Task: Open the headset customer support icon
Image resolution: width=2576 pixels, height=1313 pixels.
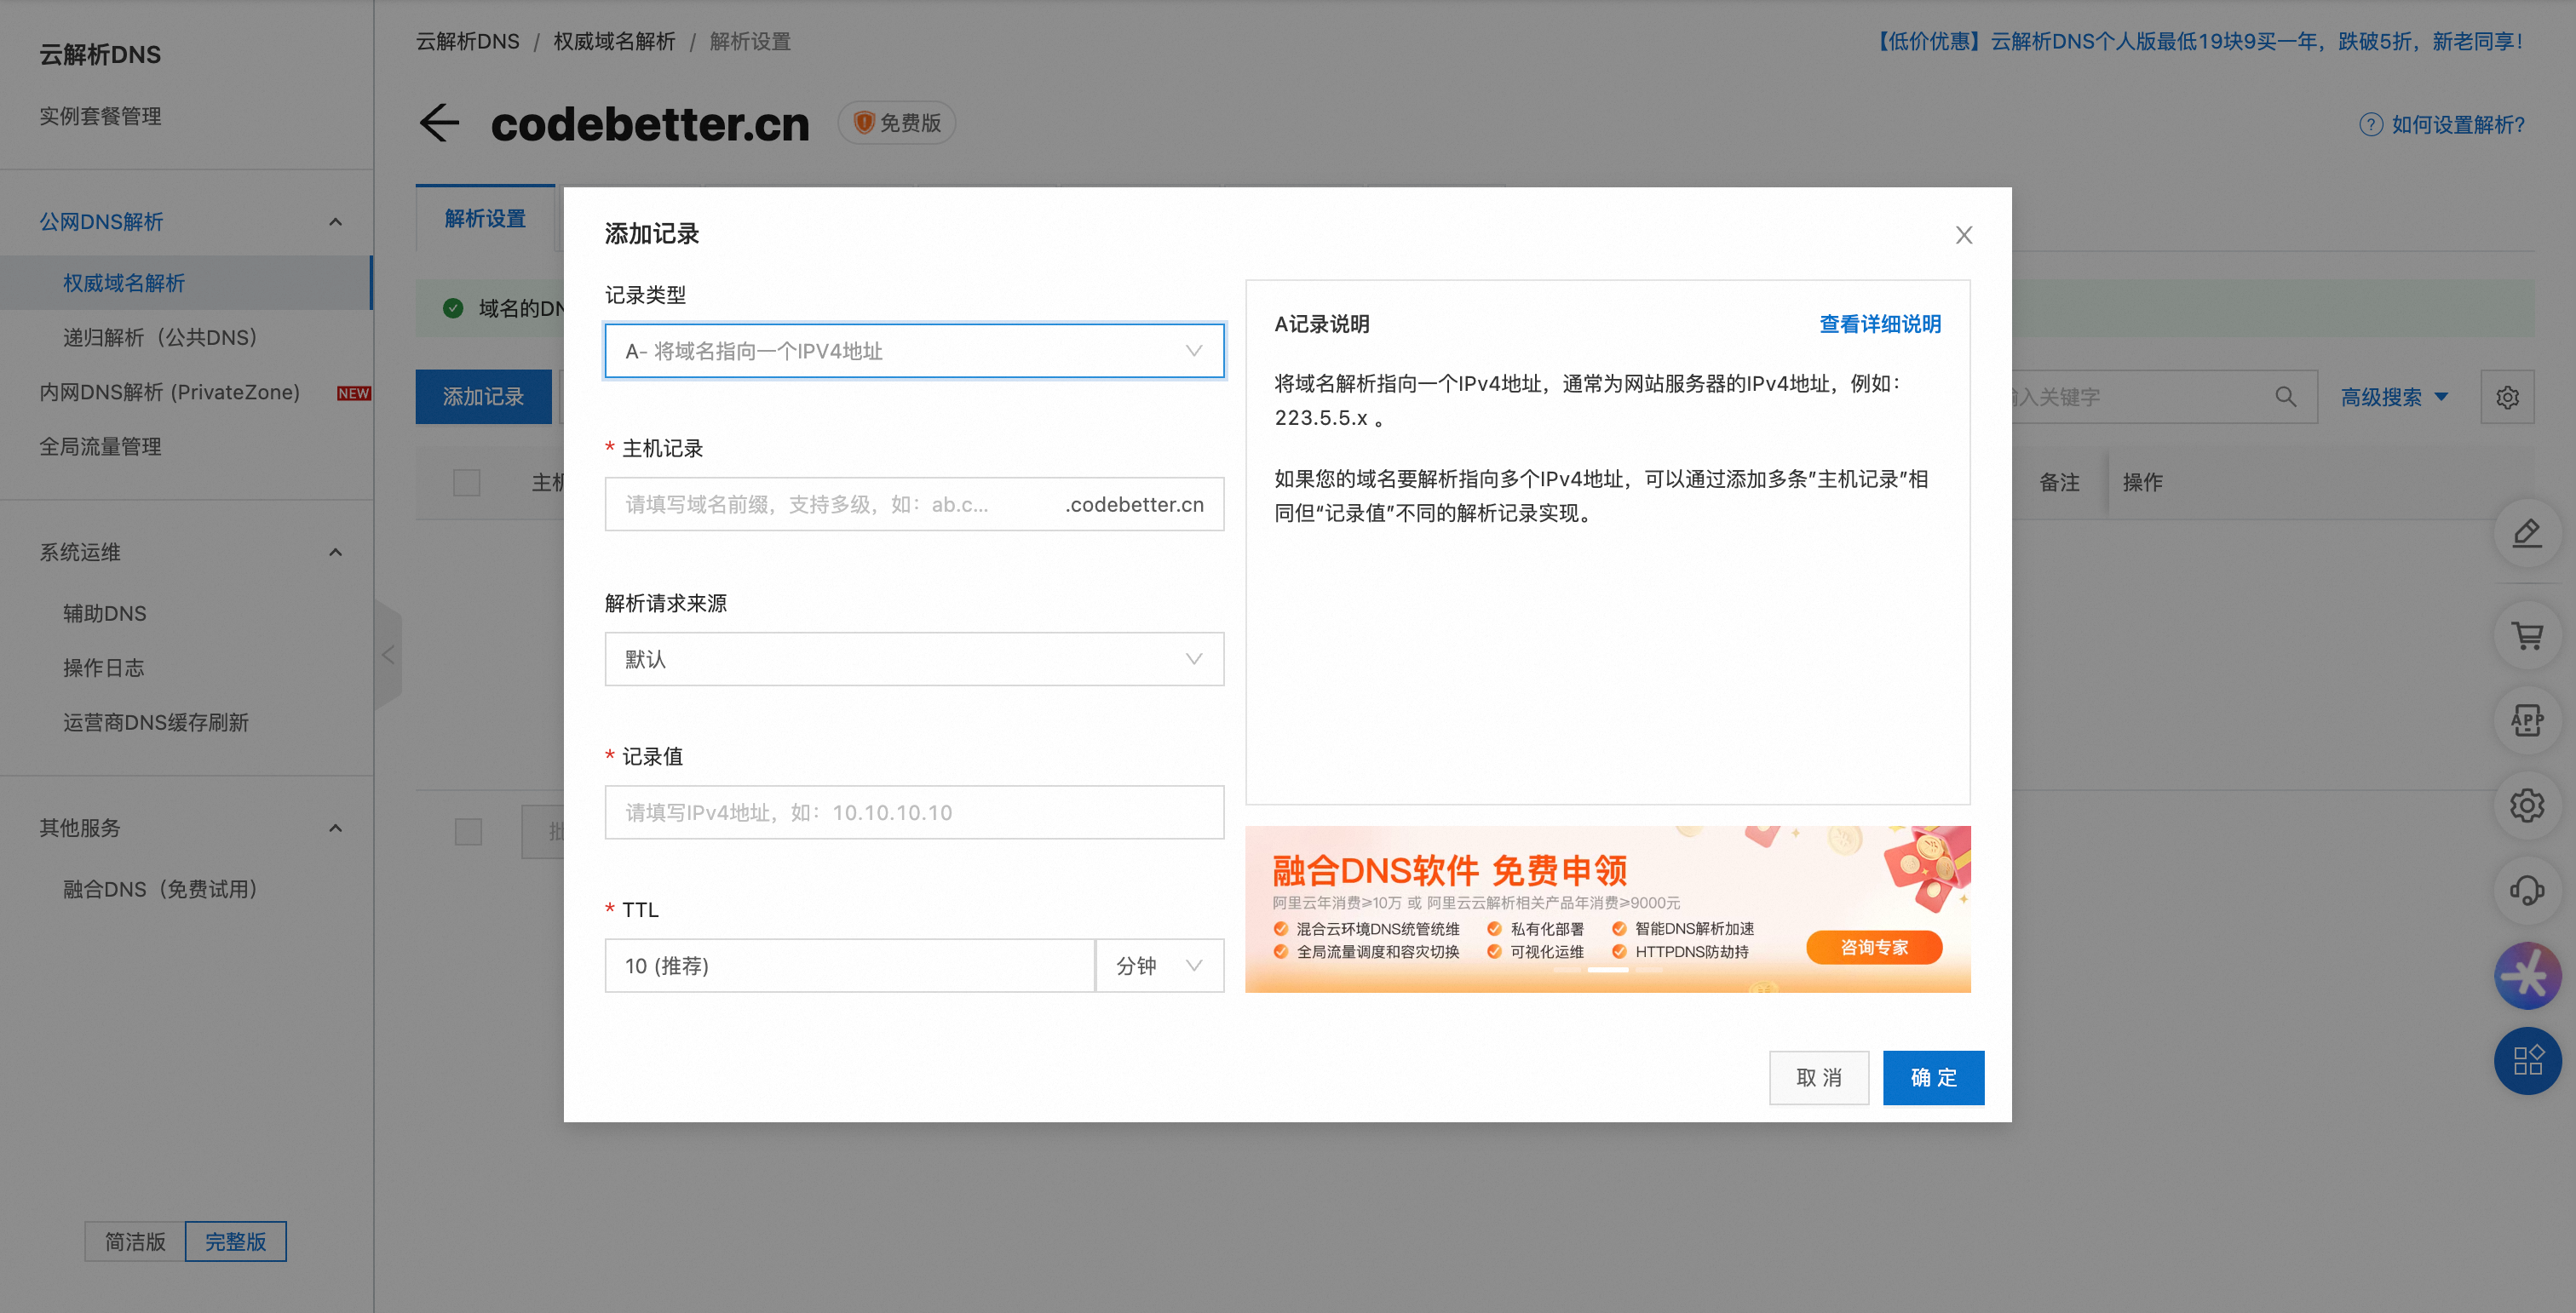Action: 2526,889
